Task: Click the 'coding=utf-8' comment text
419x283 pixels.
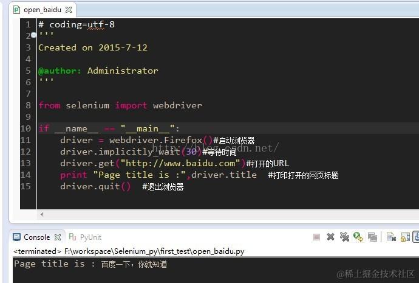Action: pos(82,24)
